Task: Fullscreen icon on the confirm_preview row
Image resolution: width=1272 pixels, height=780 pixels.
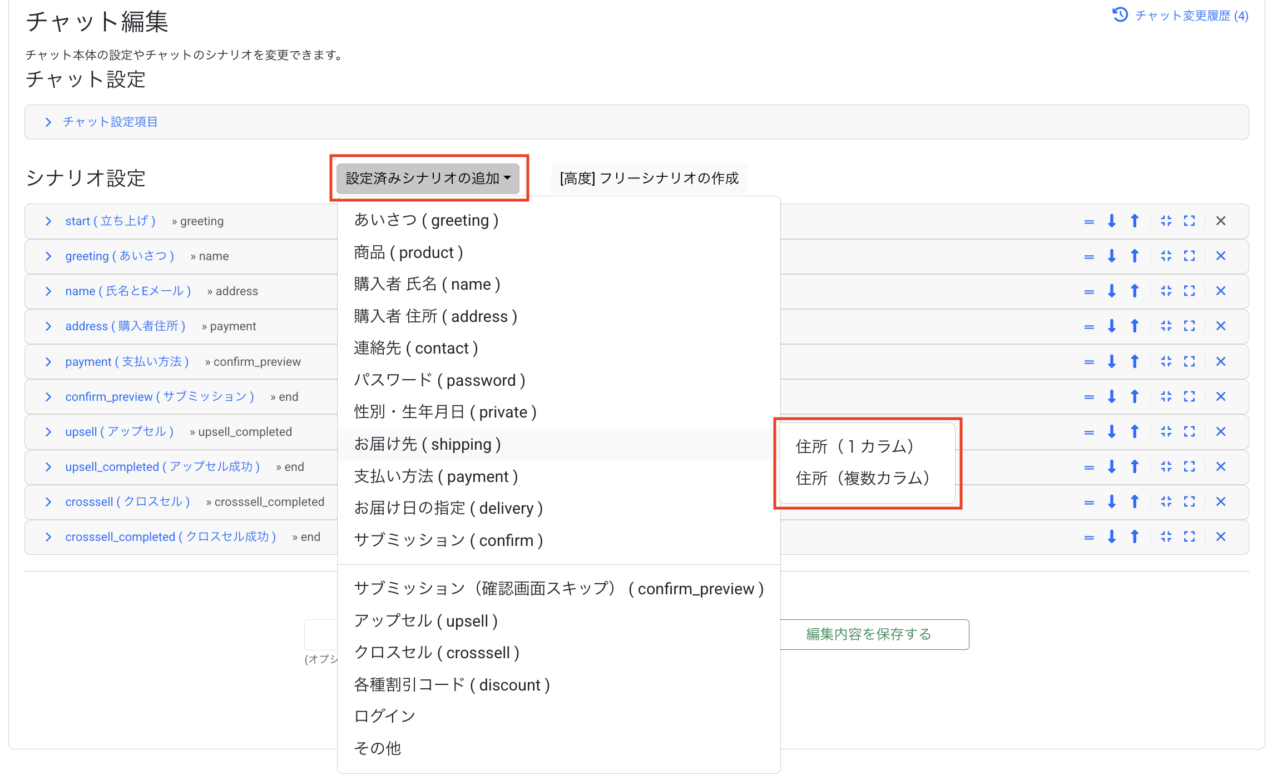Action: [x=1189, y=396]
